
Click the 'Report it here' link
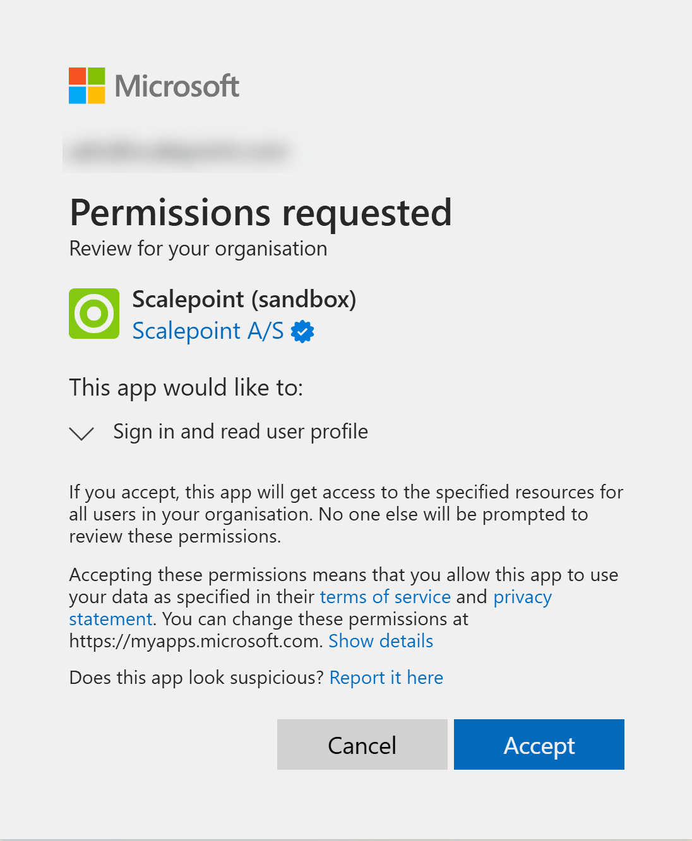(x=386, y=678)
